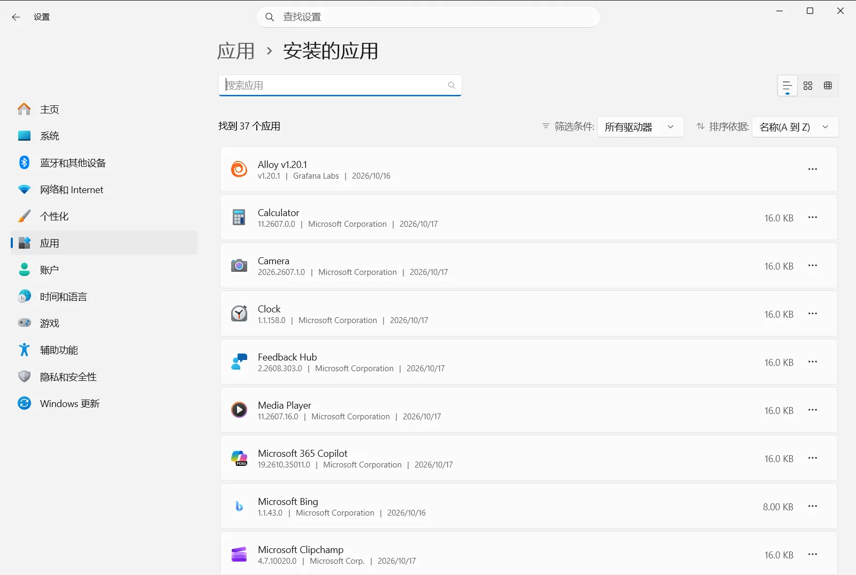Open more options for Microsoft Clipchamp

(813, 554)
